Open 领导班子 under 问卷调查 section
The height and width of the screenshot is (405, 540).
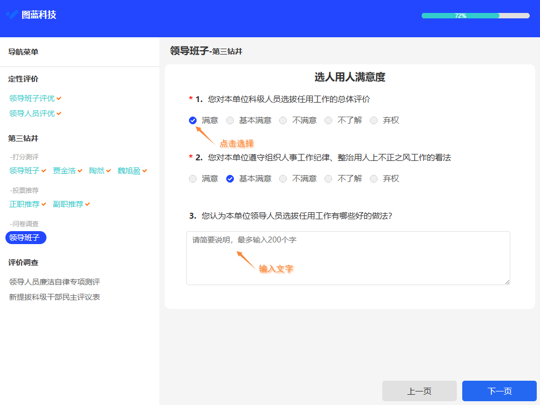point(25,238)
